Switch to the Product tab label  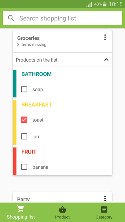click(62, 217)
